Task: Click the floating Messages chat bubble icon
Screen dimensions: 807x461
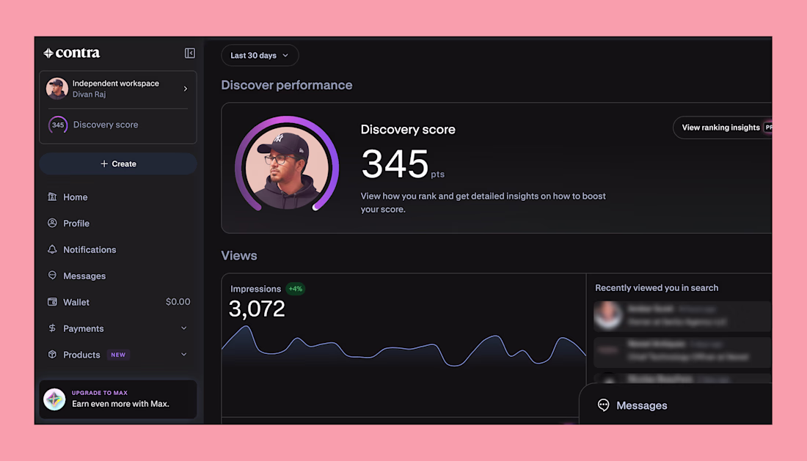Action: (x=603, y=405)
